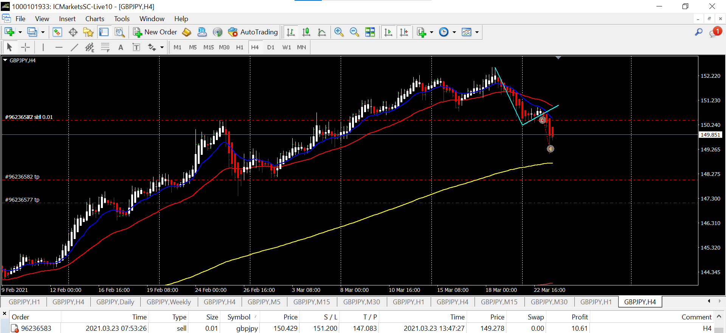
Task: Open the notifications chat icon
Action: 715,32
